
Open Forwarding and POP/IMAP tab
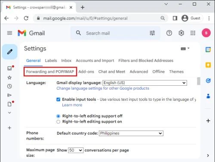[50, 72]
